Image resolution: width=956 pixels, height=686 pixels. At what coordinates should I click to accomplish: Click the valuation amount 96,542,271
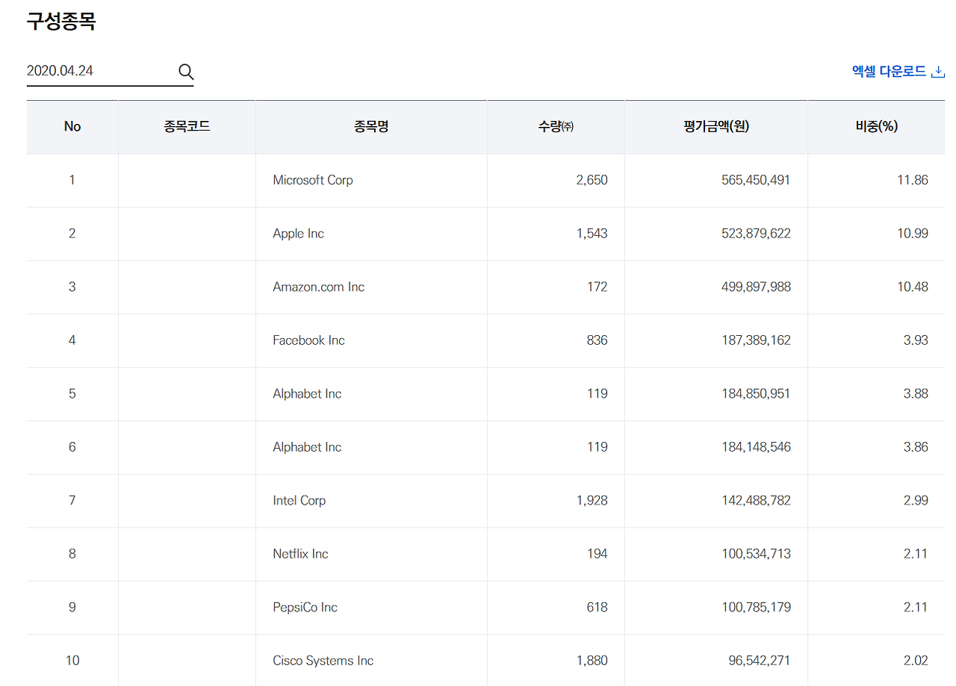pos(760,661)
